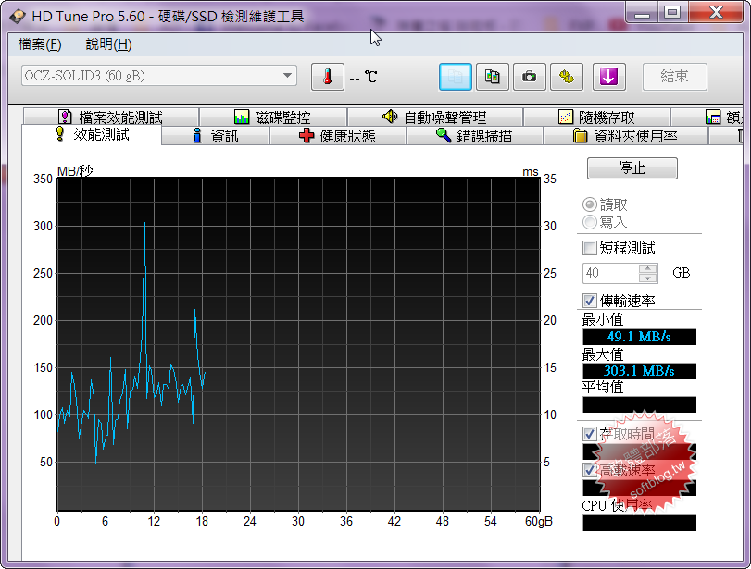Open the 說明(H) menu
Viewport: 751px width, 569px height.
coord(108,44)
